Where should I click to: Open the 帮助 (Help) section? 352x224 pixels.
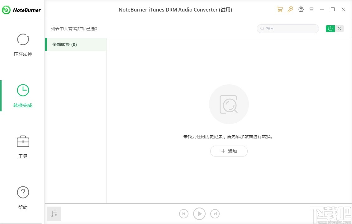pyautogui.click(x=23, y=197)
